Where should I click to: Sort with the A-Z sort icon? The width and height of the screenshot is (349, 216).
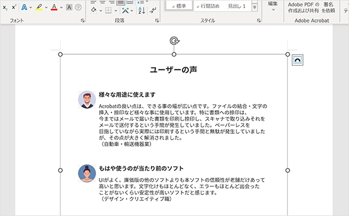point(141,10)
